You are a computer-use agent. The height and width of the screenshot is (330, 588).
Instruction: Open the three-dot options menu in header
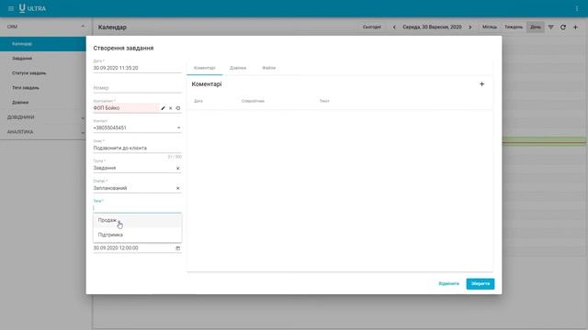tap(577, 8)
